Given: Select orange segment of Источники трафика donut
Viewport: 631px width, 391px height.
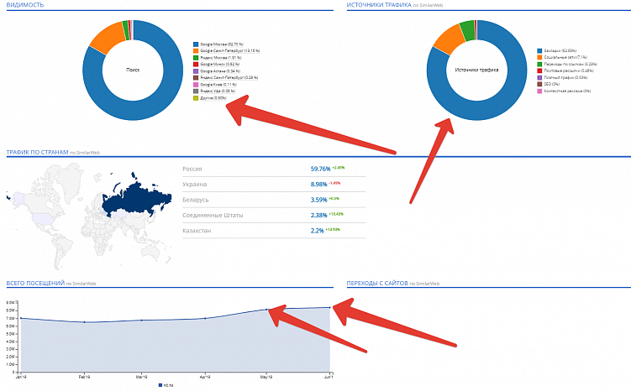Looking at the screenshot, I should pyautogui.click(x=450, y=39).
